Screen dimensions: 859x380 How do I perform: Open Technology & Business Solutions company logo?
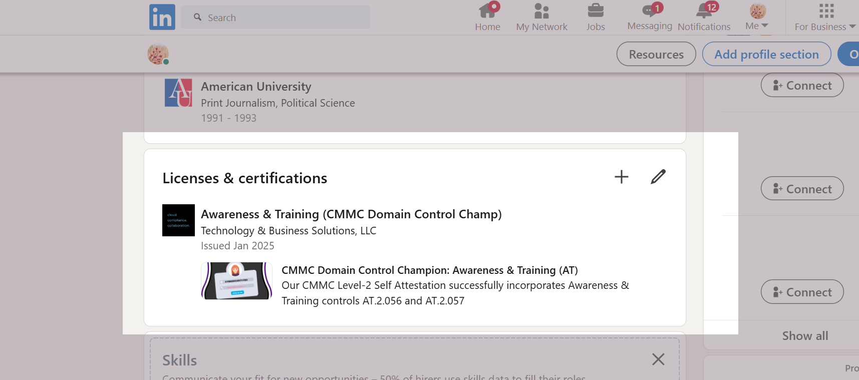[178, 220]
